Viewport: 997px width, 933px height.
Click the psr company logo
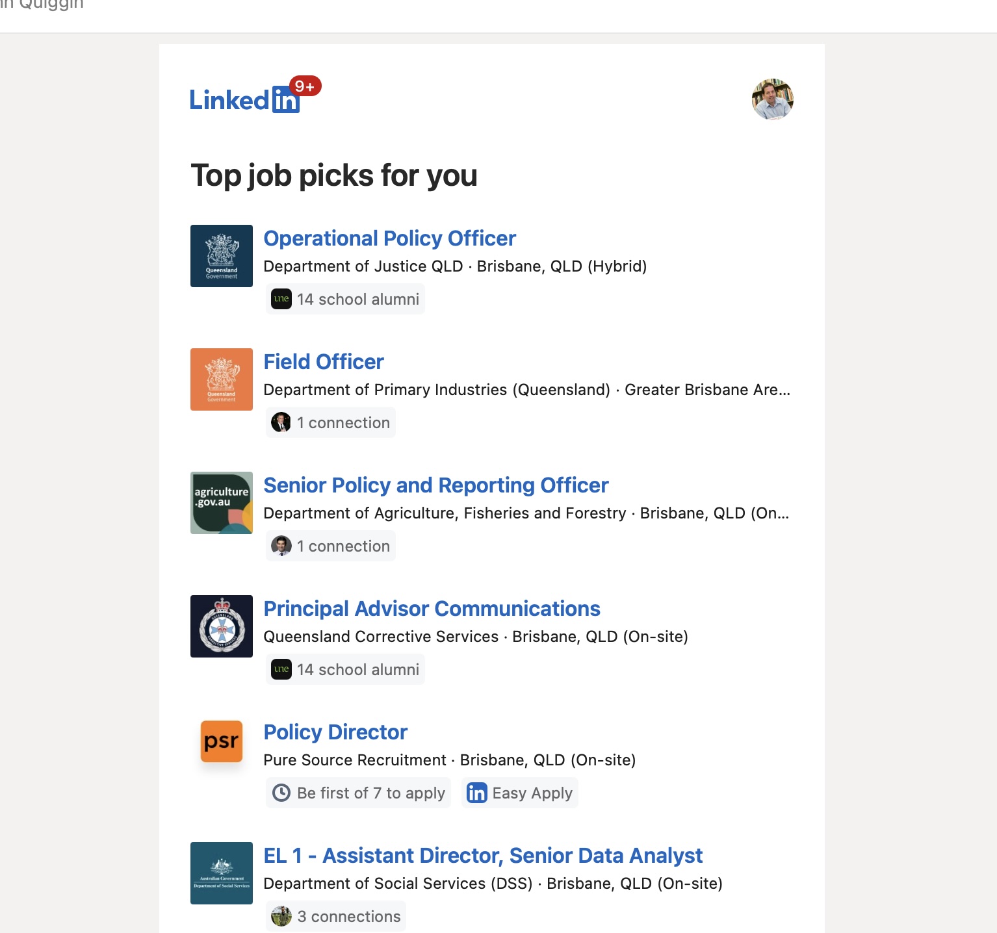tap(222, 741)
